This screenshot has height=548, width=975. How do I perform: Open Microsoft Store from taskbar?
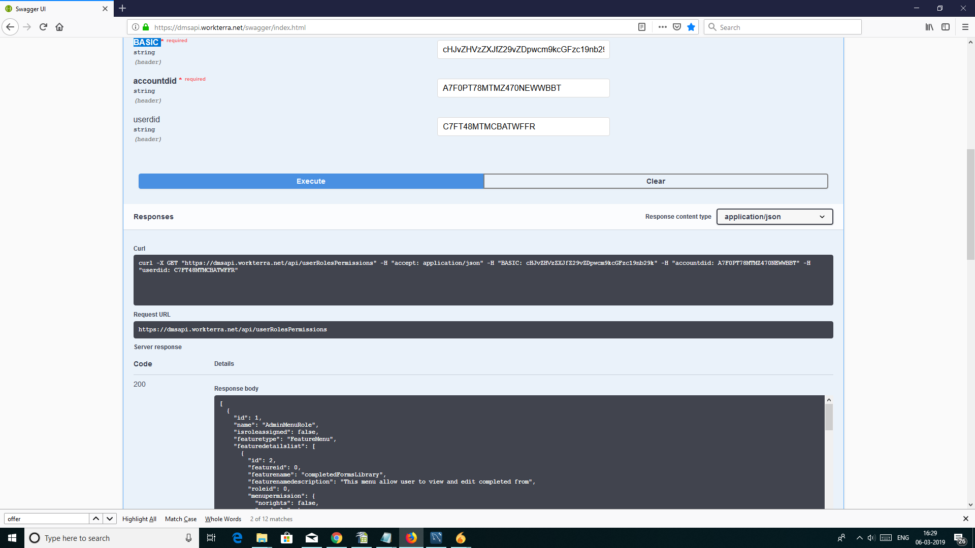coord(287,538)
